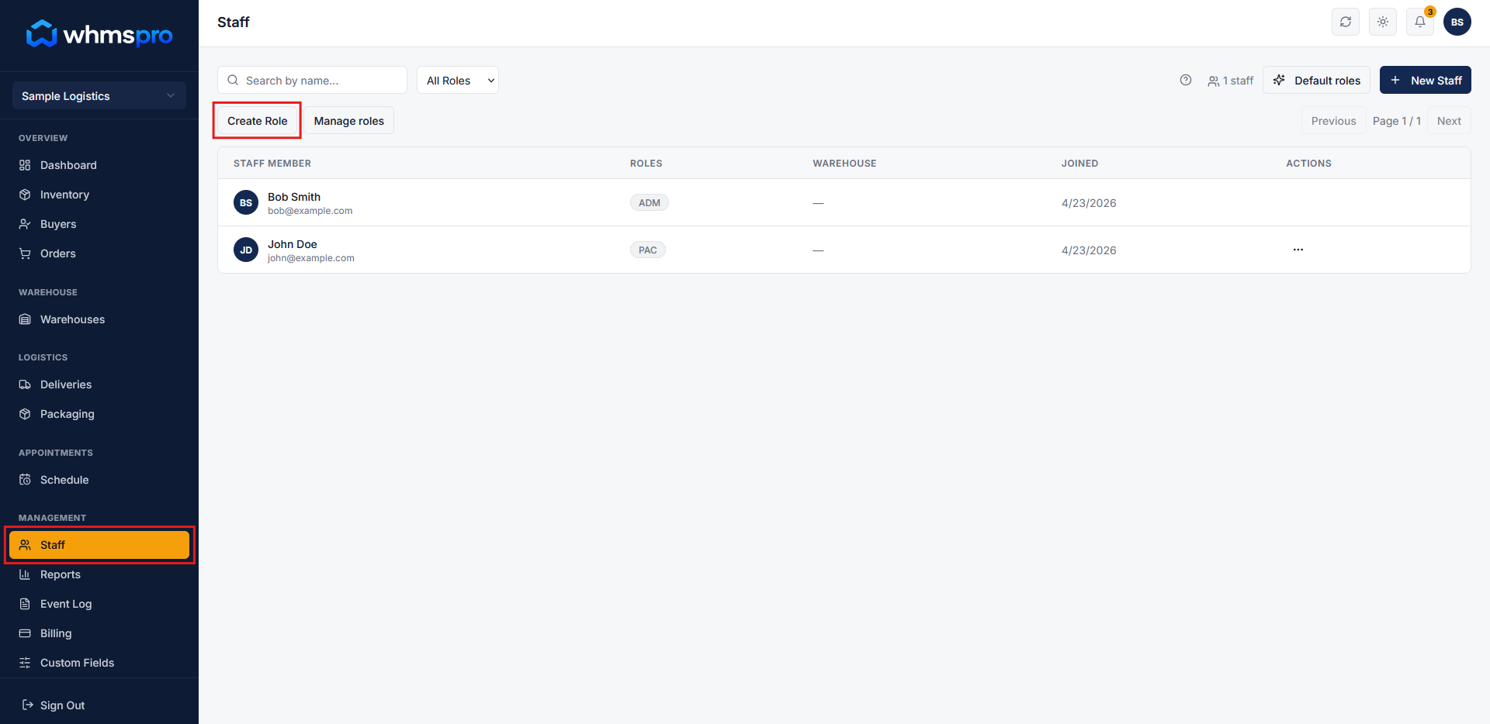
Task: Open the Sample Logistics organization dropdown
Action: [99, 95]
